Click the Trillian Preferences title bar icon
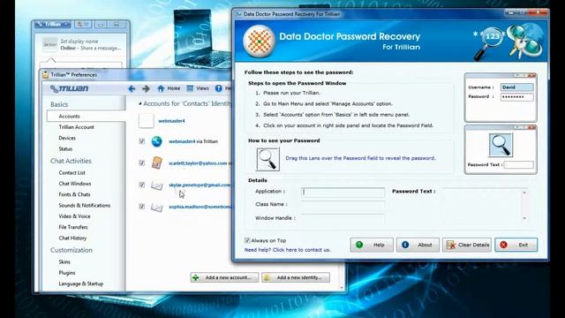Screen dimensions: 565x318 coord(45,74)
